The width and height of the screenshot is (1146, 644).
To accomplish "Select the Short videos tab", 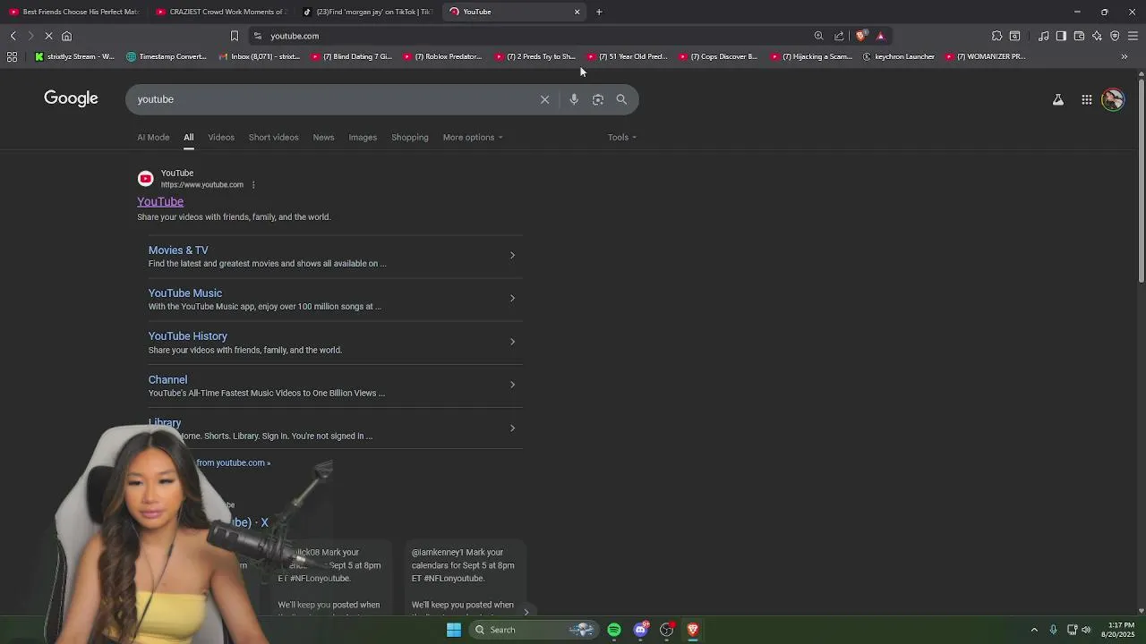I will (x=274, y=137).
